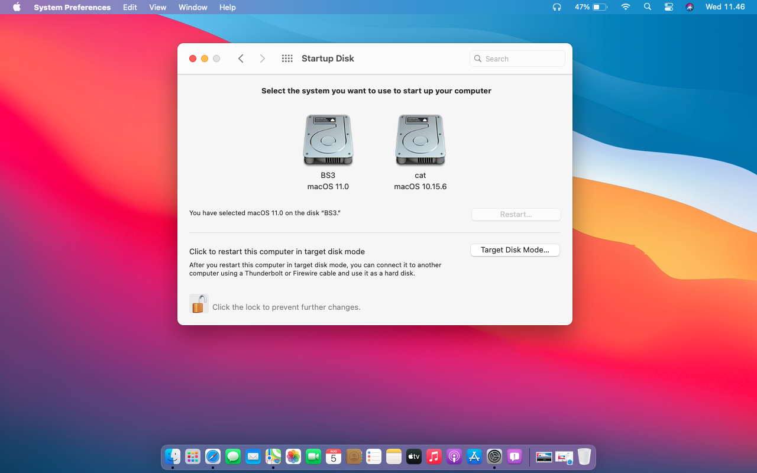Open Calendar from the Dock
The height and width of the screenshot is (473, 757).
tap(334, 456)
